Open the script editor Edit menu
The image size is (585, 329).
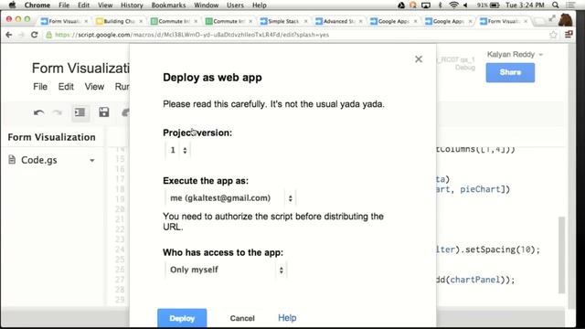click(66, 87)
